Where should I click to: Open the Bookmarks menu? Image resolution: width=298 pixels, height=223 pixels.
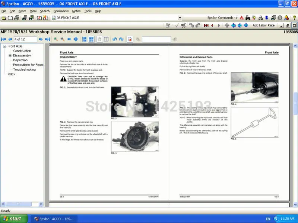tap(61, 11)
